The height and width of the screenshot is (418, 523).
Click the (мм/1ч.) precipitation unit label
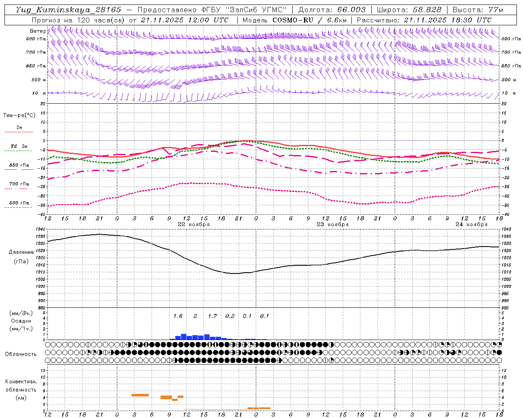coord(21,329)
